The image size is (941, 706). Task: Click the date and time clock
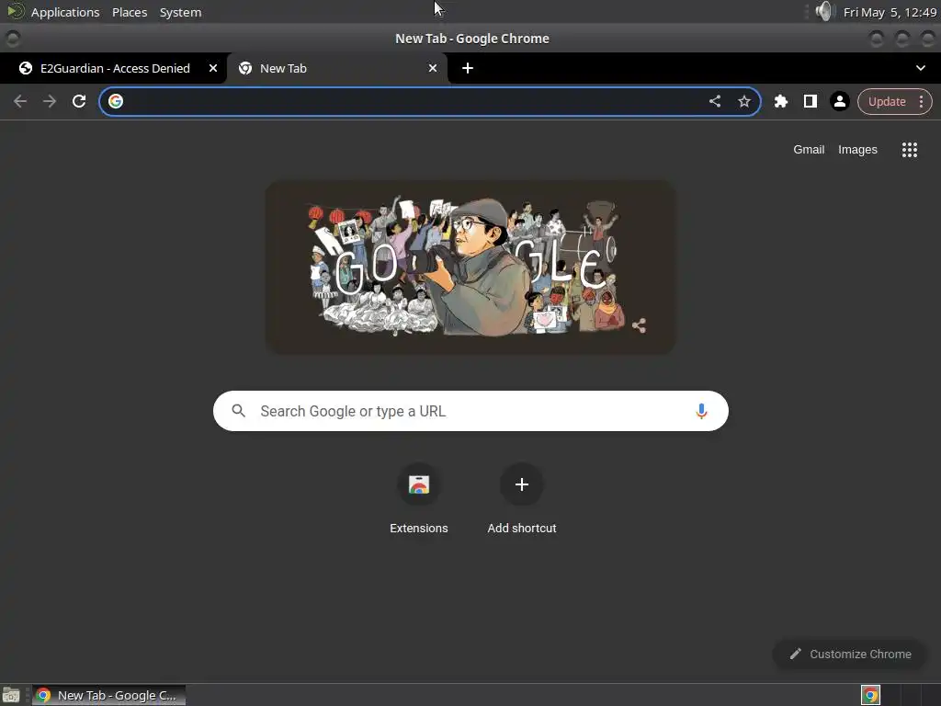890,12
